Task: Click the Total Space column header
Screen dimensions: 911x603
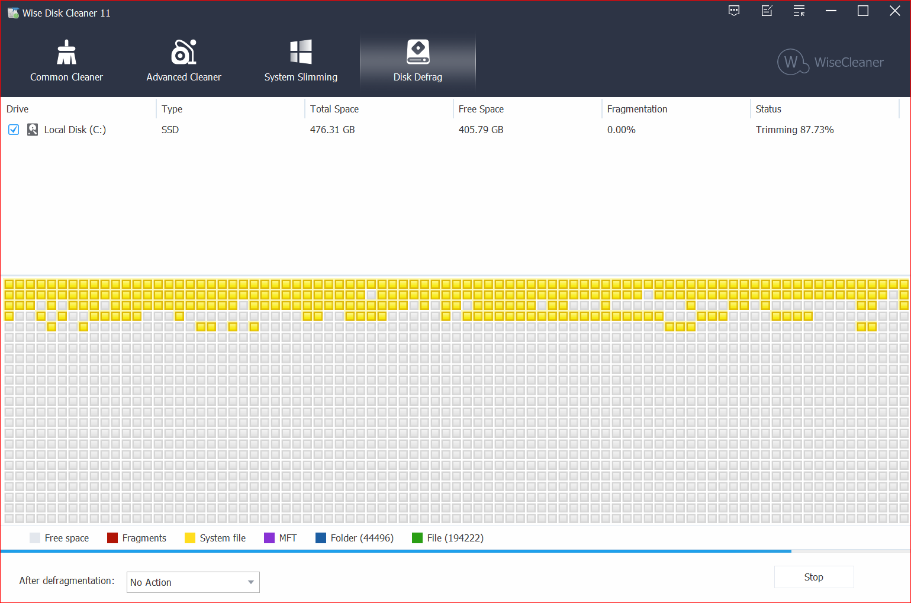Action: click(x=334, y=109)
